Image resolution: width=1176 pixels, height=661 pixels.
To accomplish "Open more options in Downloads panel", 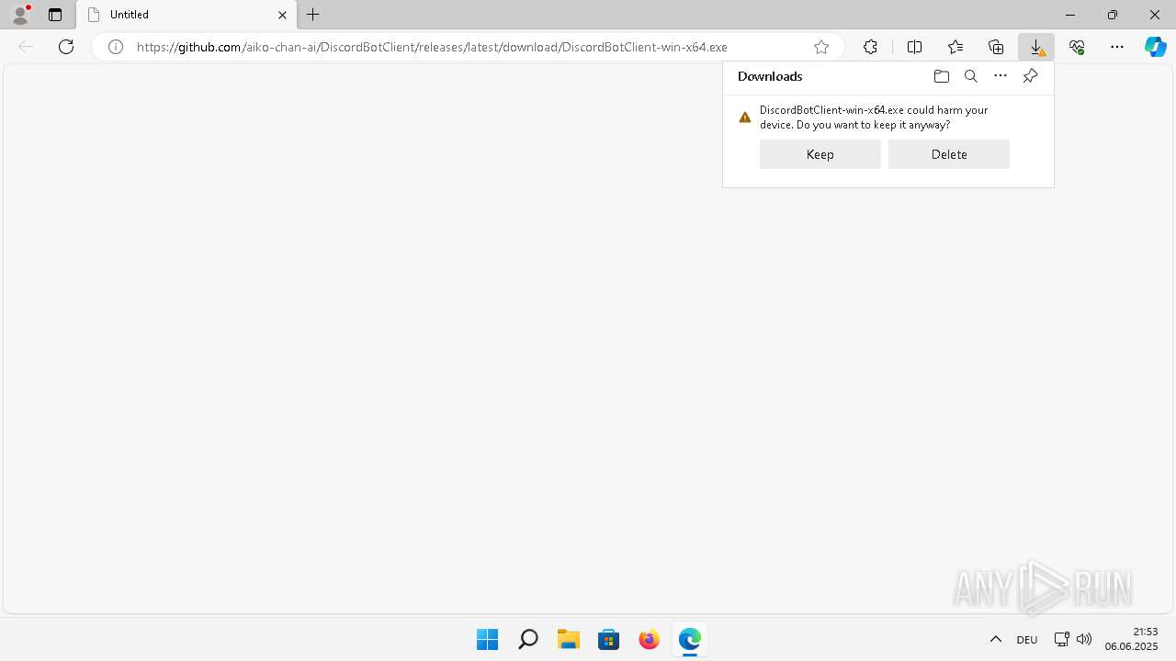I will (x=1001, y=76).
